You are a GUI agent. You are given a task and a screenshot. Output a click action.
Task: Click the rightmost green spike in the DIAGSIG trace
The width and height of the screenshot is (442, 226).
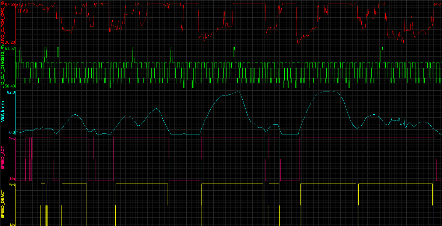point(382,48)
